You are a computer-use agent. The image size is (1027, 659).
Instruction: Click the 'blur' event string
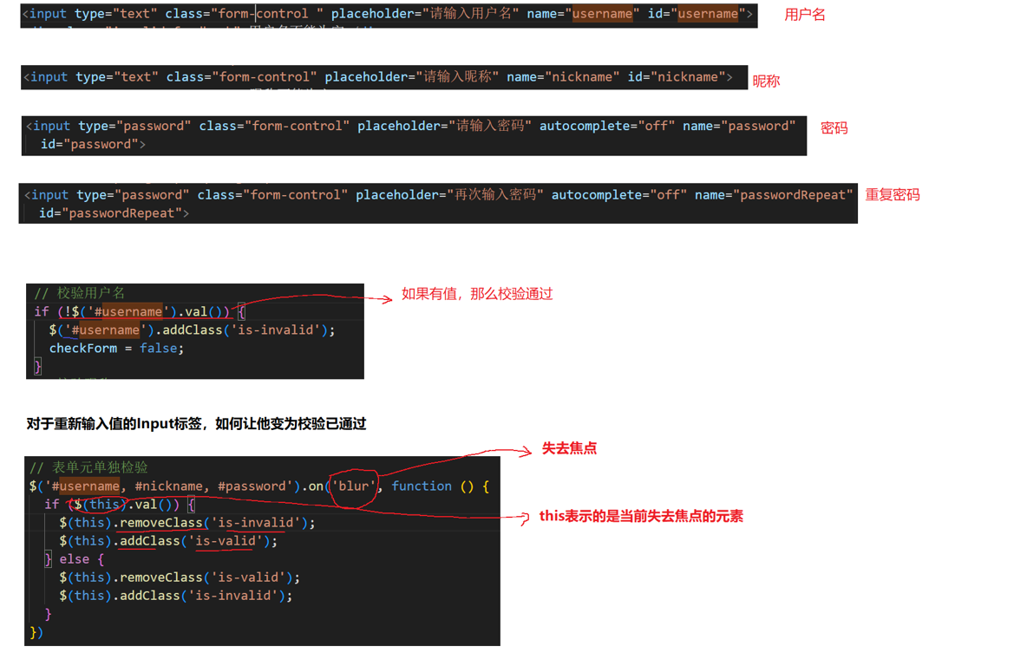(354, 486)
